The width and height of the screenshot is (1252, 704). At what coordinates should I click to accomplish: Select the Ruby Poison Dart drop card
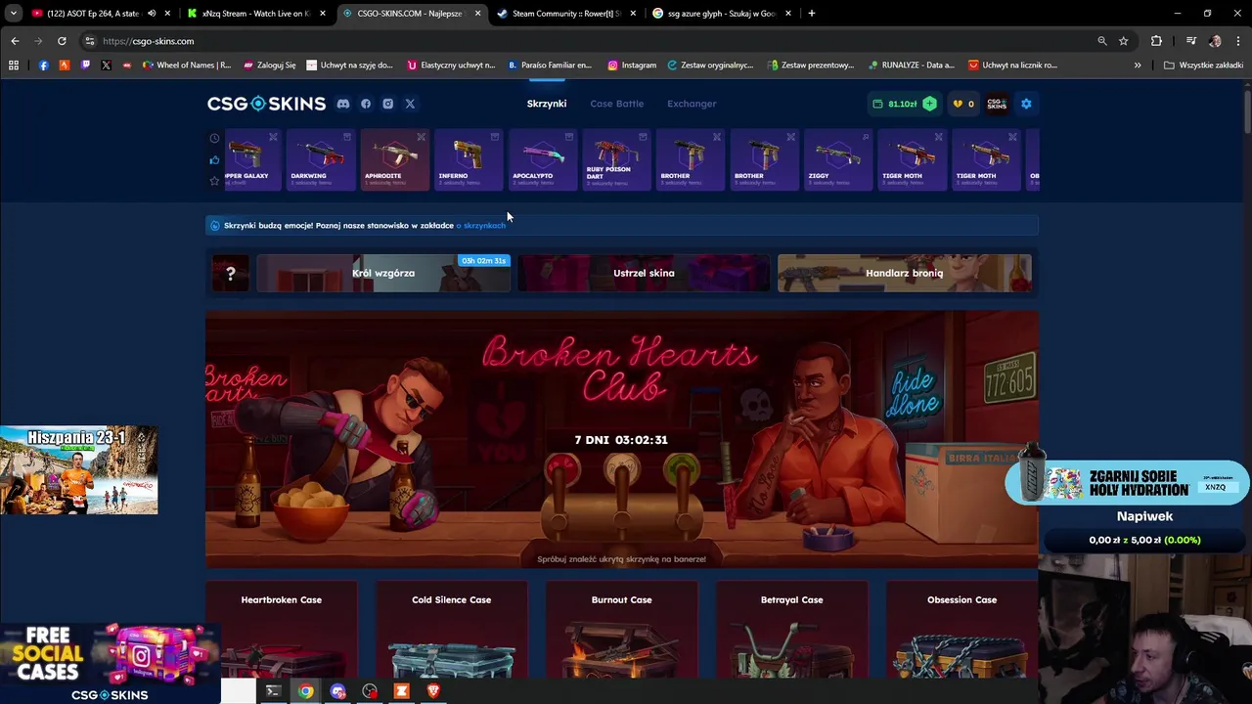pyautogui.click(x=616, y=159)
